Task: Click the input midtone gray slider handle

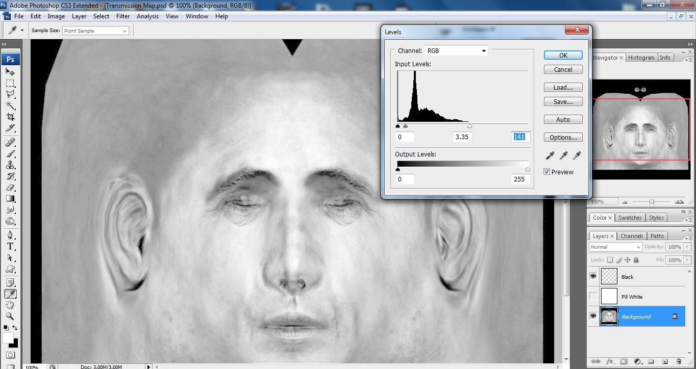Action: tap(406, 126)
